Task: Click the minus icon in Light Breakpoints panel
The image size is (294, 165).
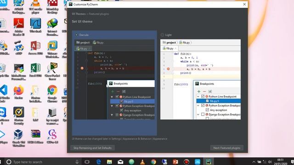Action: (204, 91)
